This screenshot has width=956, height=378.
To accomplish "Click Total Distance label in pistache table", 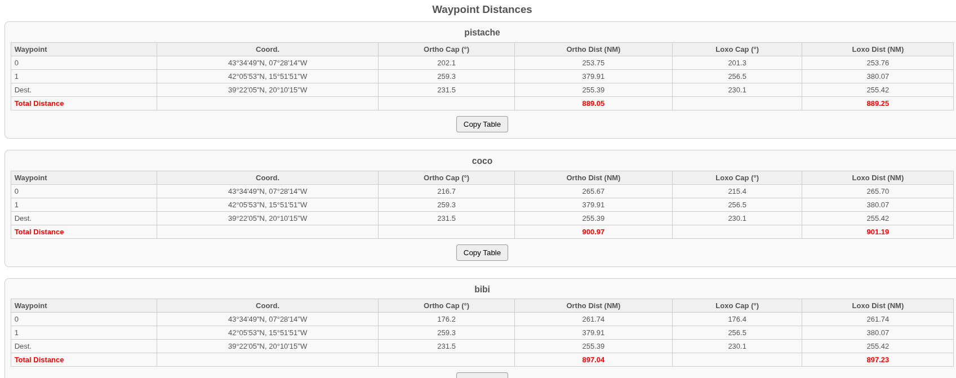I will [39, 104].
